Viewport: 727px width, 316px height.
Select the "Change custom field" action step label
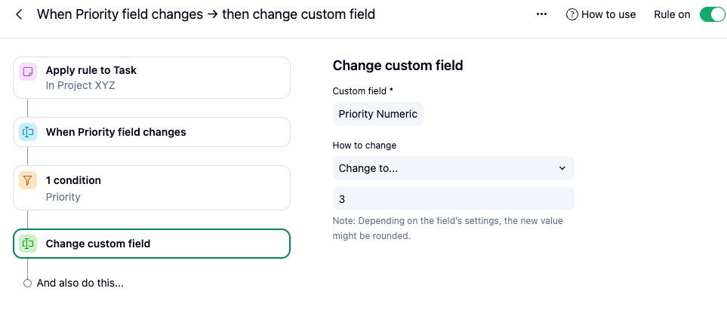tap(98, 244)
